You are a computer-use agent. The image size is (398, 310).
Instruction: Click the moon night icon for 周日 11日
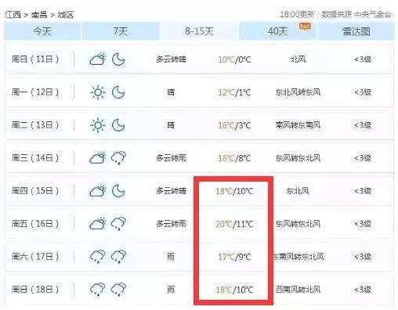pos(118,59)
